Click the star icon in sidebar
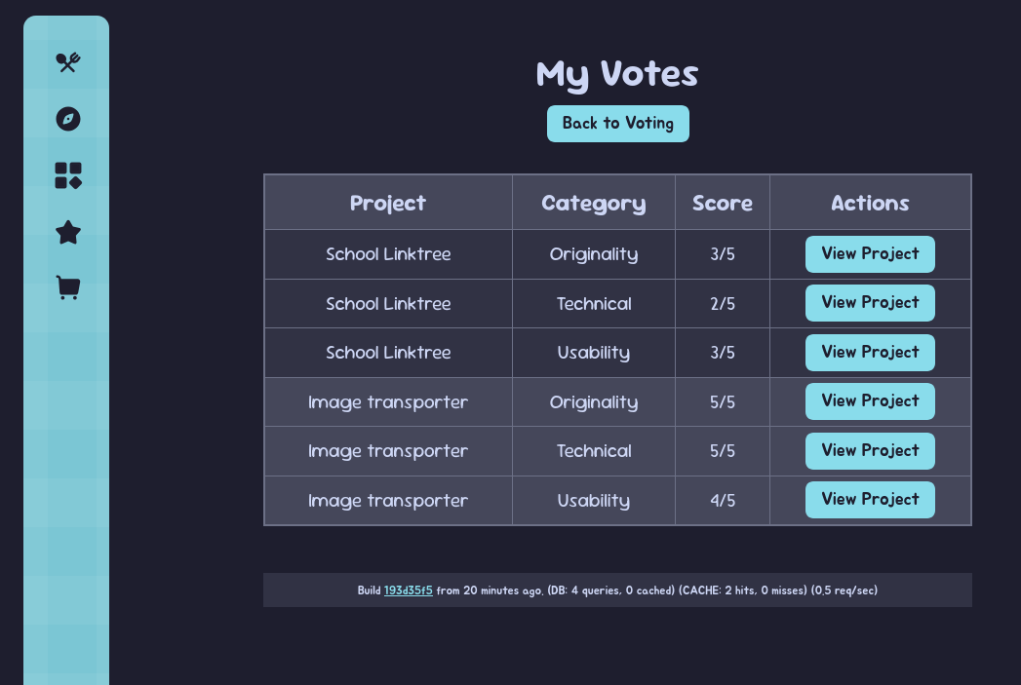Screen dimensions: 1021x685 67,232
